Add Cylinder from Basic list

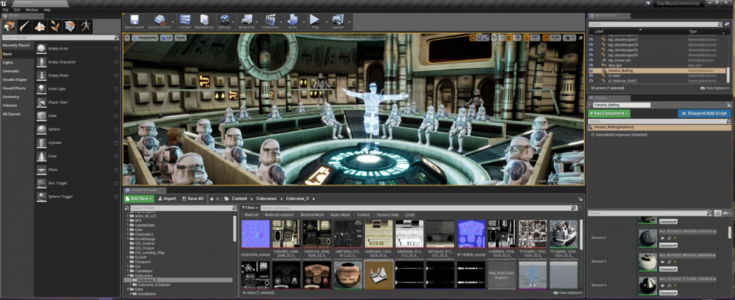(x=77, y=142)
